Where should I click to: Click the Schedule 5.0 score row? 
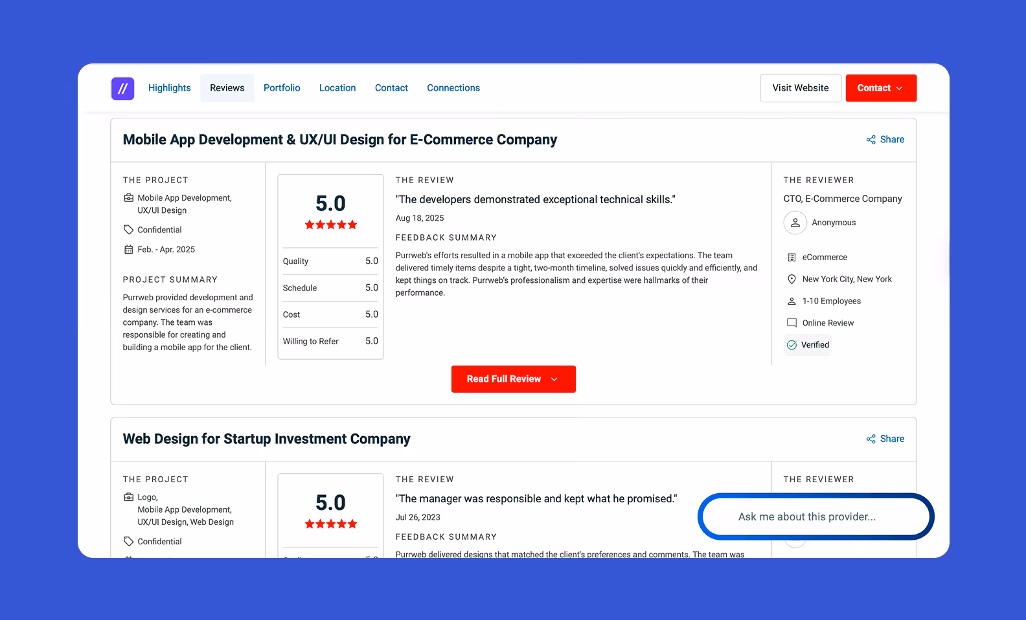click(331, 288)
